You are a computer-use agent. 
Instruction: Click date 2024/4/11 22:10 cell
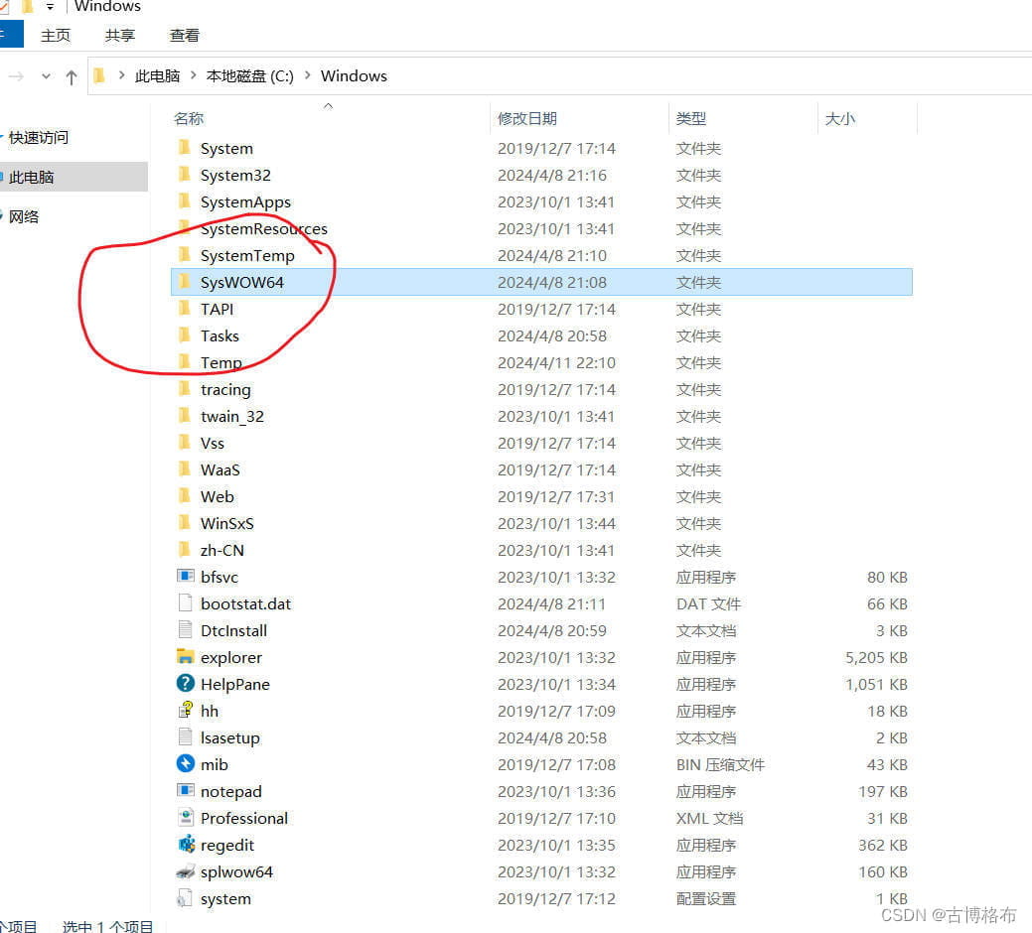coord(556,363)
